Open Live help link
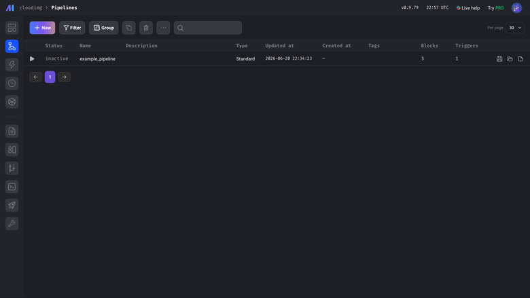 [x=467, y=7]
